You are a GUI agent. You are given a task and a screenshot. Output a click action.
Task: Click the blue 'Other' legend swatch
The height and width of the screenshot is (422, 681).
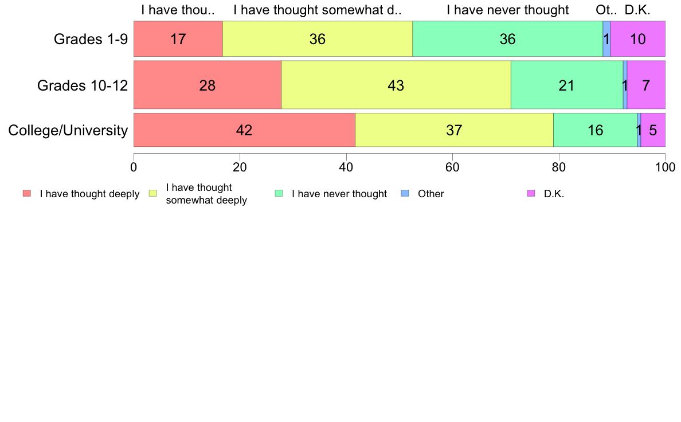coord(405,193)
